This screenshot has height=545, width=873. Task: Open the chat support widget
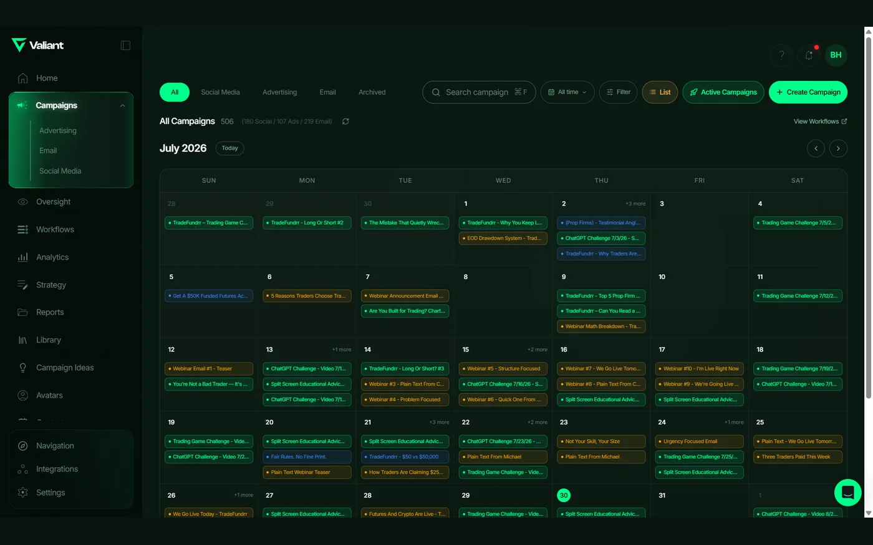[x=848, y=493]
